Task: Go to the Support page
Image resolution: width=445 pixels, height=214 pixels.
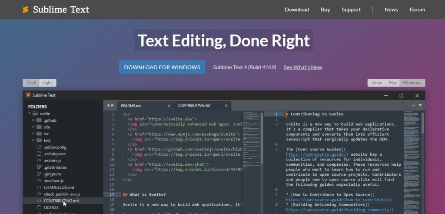Action: click(x=351, y=10)
